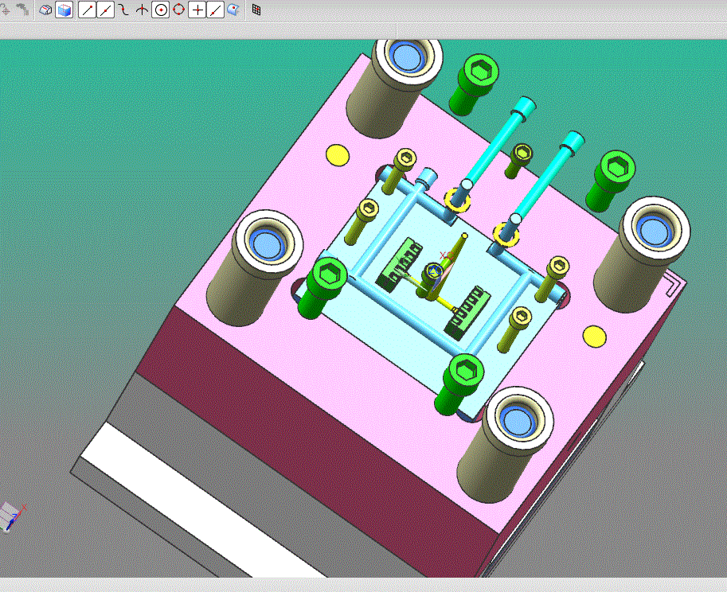Viewport: 727px width, 592px height.
Task: Enable the Point on Face snap icon
Action: coord(233,10)
